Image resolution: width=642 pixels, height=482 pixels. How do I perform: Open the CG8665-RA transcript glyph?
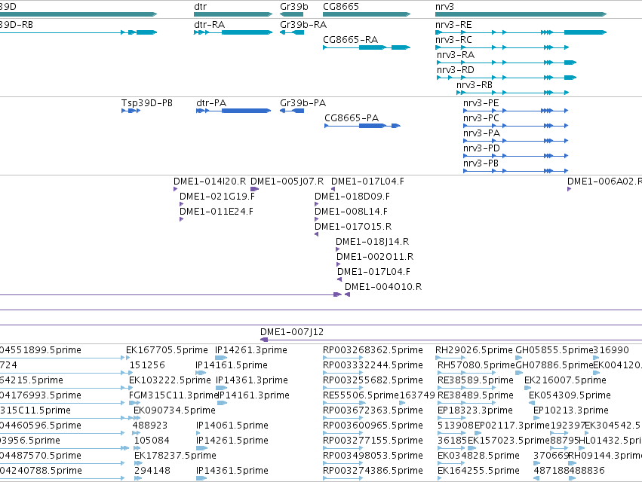(367, 47)
